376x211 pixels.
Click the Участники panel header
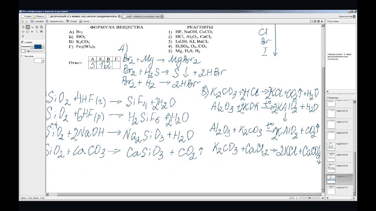click(341, 21)
